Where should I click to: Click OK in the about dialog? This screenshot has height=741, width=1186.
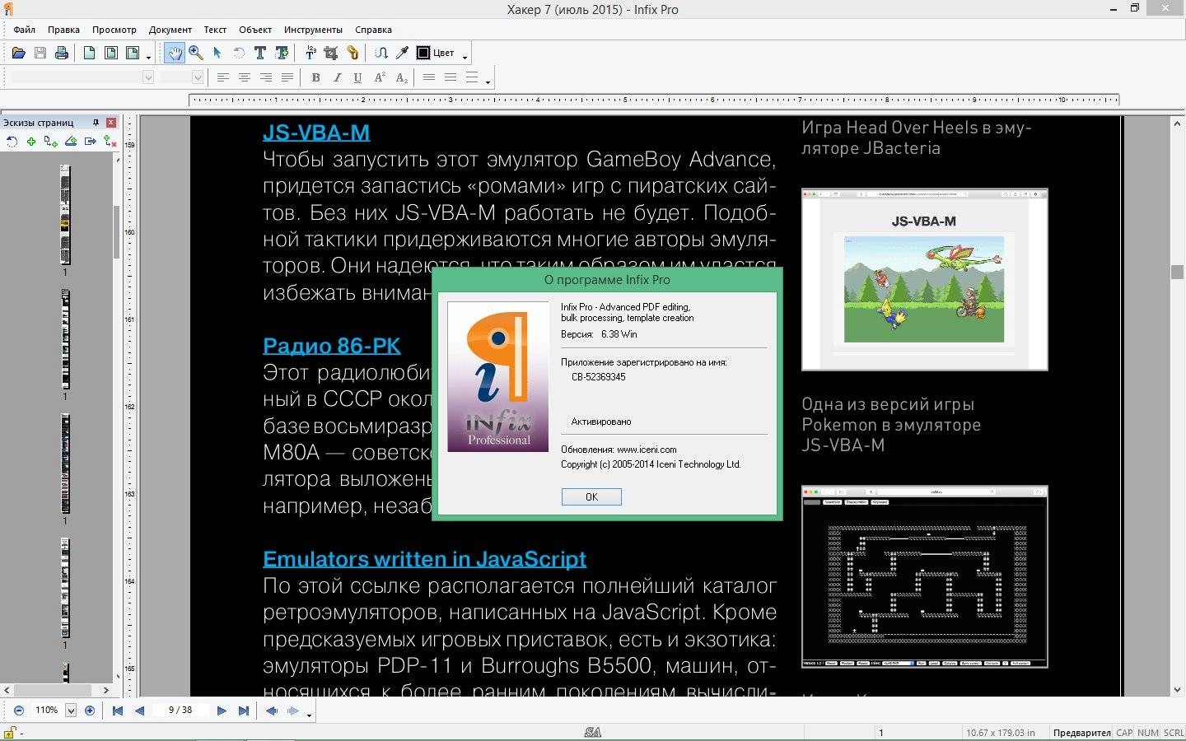pos(591,496)
